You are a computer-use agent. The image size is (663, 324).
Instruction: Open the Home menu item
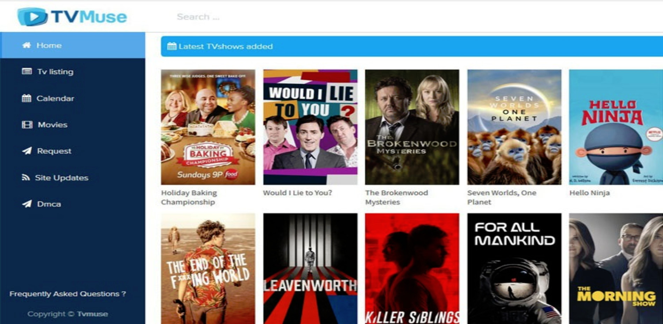pyautogui.click(x=72, y=45)
